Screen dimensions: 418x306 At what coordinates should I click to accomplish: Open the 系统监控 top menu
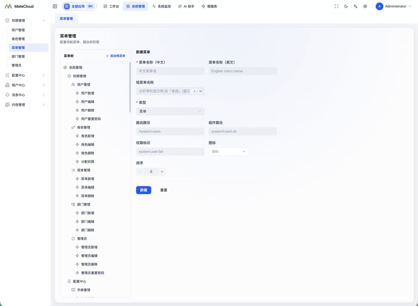click(x=161, y=6)
